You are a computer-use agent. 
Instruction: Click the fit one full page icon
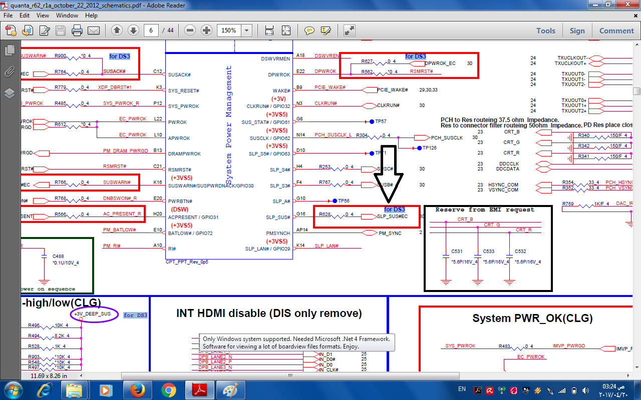pyautogui.click(x=286, y=30)
